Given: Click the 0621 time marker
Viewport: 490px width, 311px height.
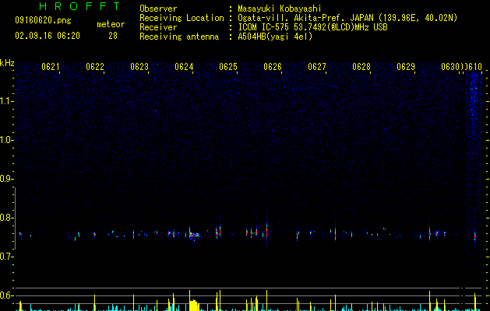Looking at the screenshot, I should (x=51, y=67).
